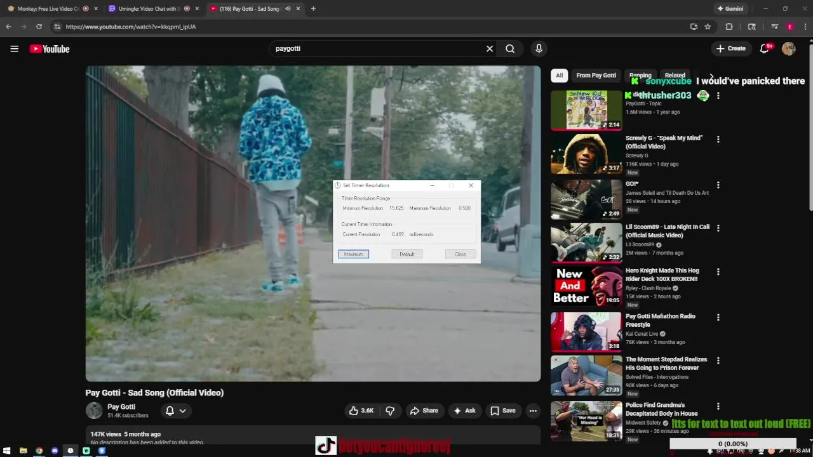Image resolution: width=813 pixels, height=457 pixels.
Task: Open Chrome media controls icon
Action: [x=774, y=27]
